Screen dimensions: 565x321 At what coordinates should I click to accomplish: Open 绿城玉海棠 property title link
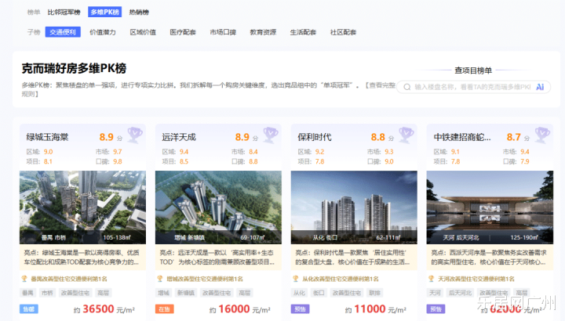pyautogui.click(x=48, y=137)
